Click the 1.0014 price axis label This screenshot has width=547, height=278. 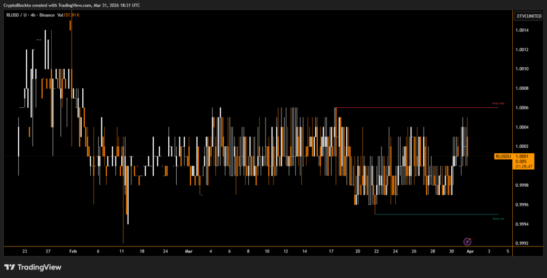[x=522, y=30]
